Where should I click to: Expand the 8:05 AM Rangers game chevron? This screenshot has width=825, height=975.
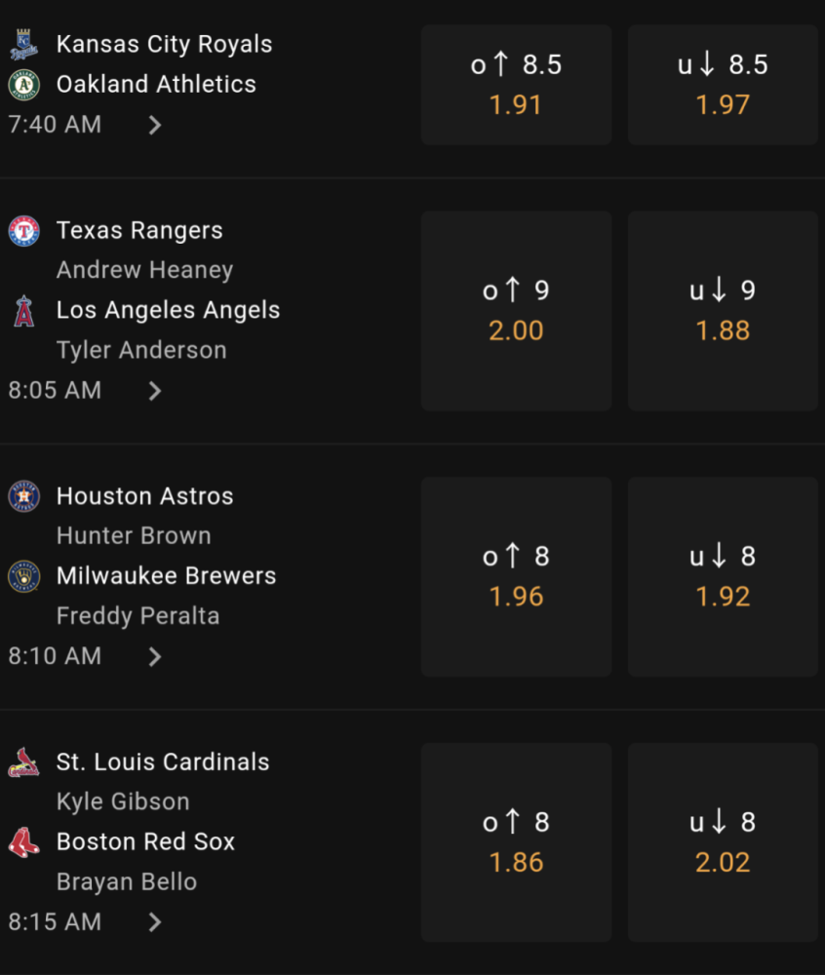click(x=155, y=391)
